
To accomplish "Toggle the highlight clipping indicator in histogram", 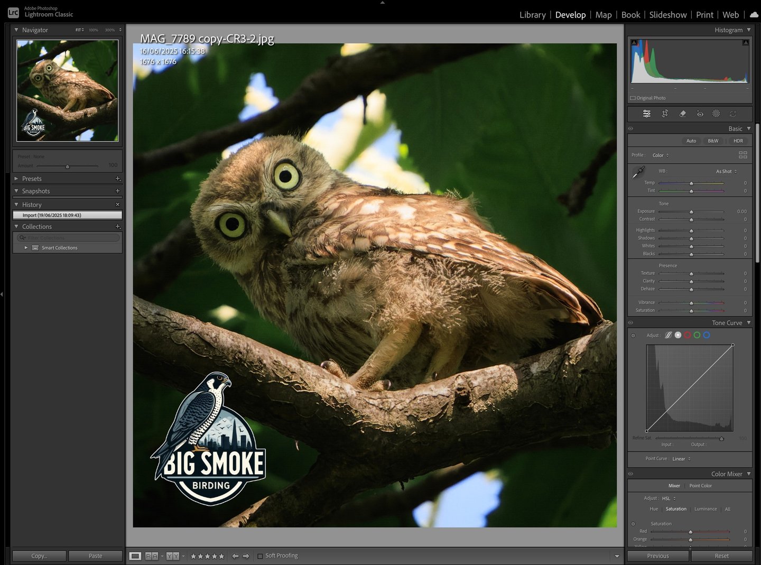I will [x=746, y=42].
